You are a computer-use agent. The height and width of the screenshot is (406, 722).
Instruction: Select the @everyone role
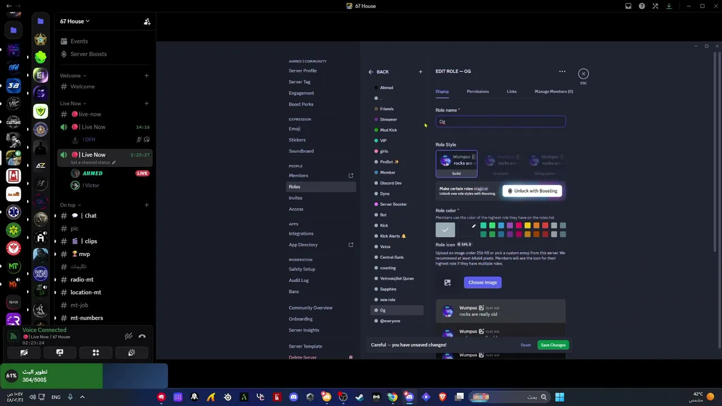(x=397, y=321)
